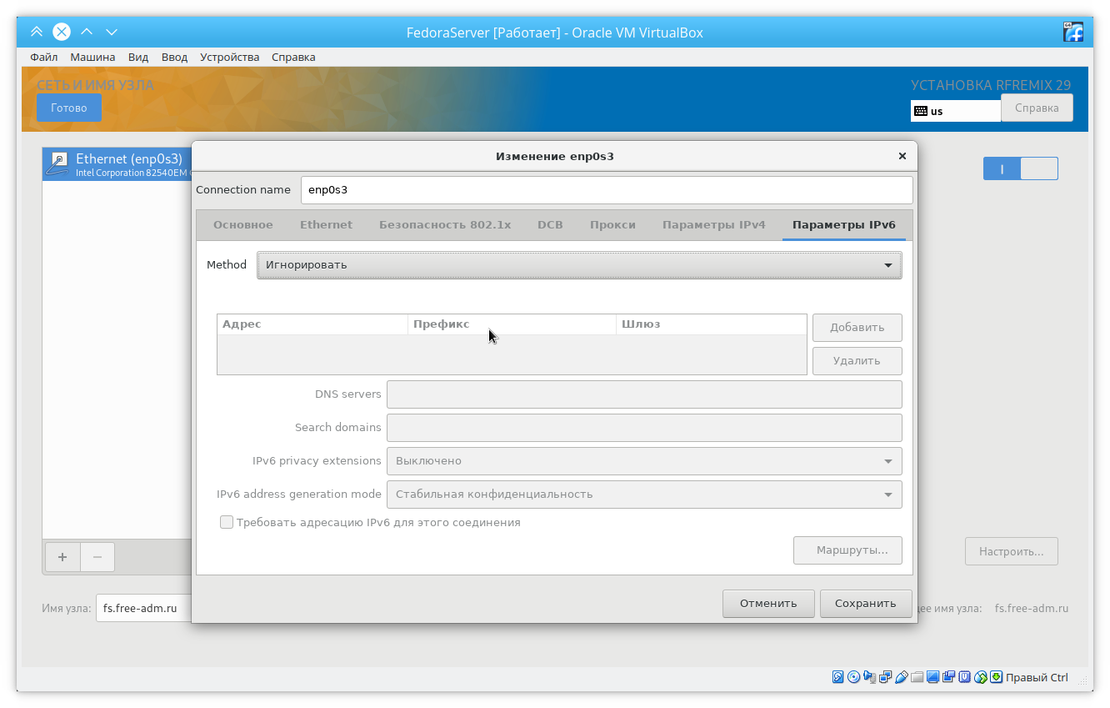Viewport: 1110px width, 708px height.
Task: Click the green arrow keyboard capture icon
Action: click(x=996, y=677)
